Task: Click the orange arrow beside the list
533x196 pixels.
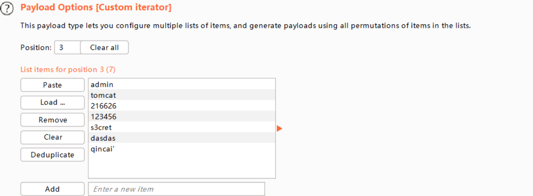Action: point(279,129)
